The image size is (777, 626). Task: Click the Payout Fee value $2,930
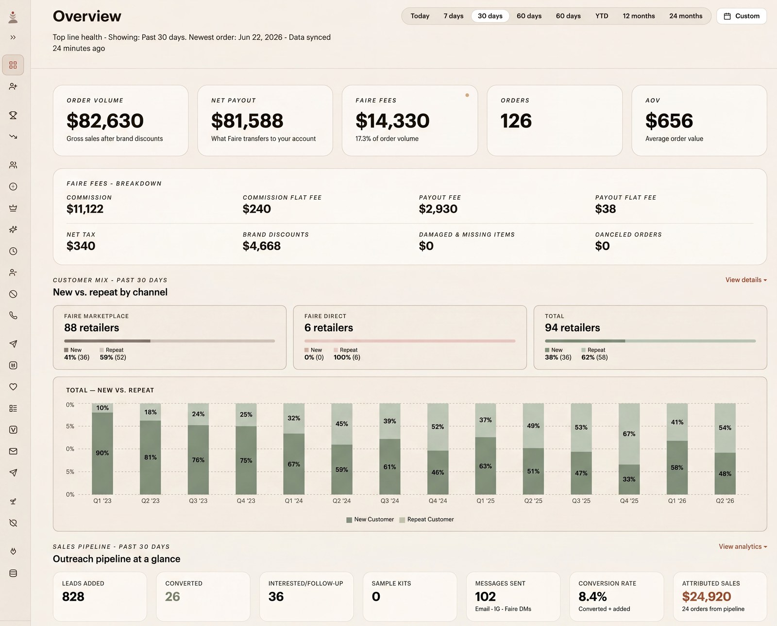[x=438, y=209]
